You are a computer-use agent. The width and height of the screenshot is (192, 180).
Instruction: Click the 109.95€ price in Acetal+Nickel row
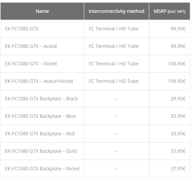177,81
